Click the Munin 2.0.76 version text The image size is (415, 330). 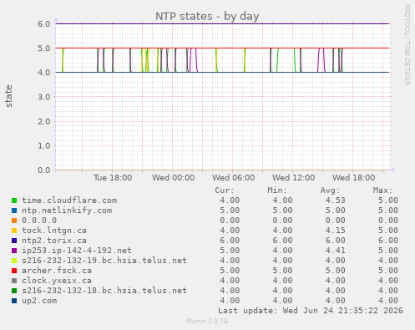(x=207, y=321)
